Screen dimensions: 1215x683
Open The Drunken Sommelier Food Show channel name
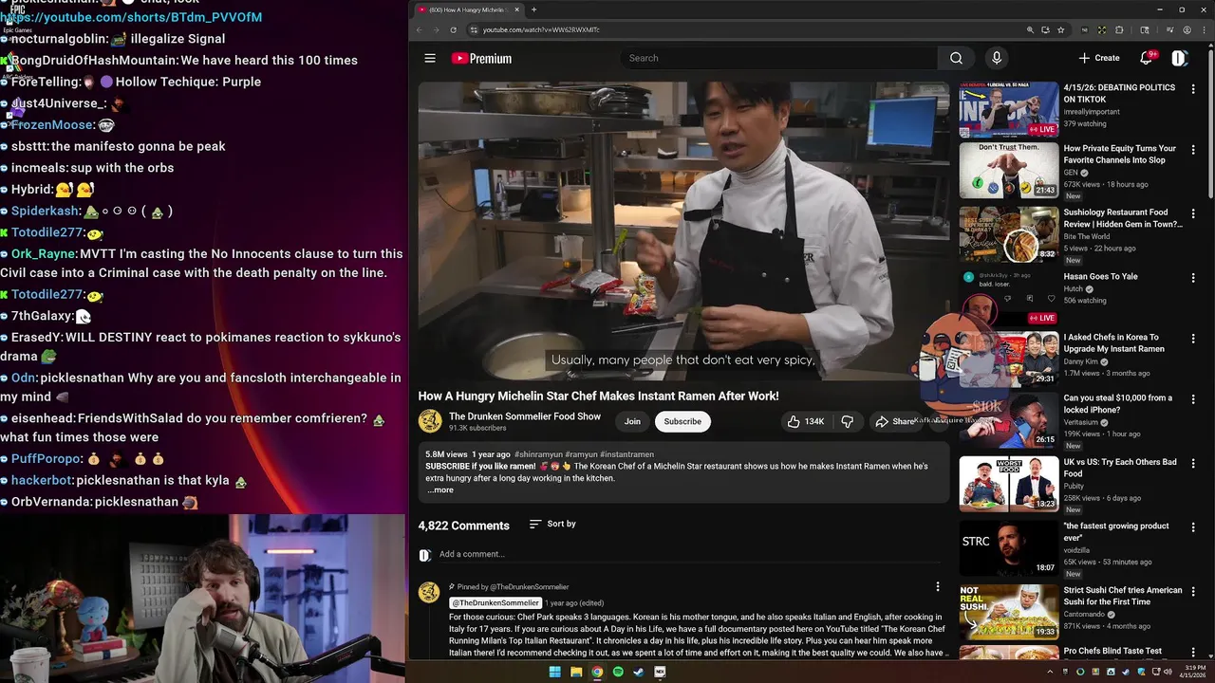pyautogui.click(x=525, y=416)
